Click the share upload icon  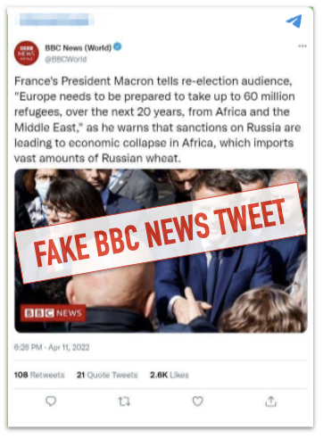pos(270,401)
